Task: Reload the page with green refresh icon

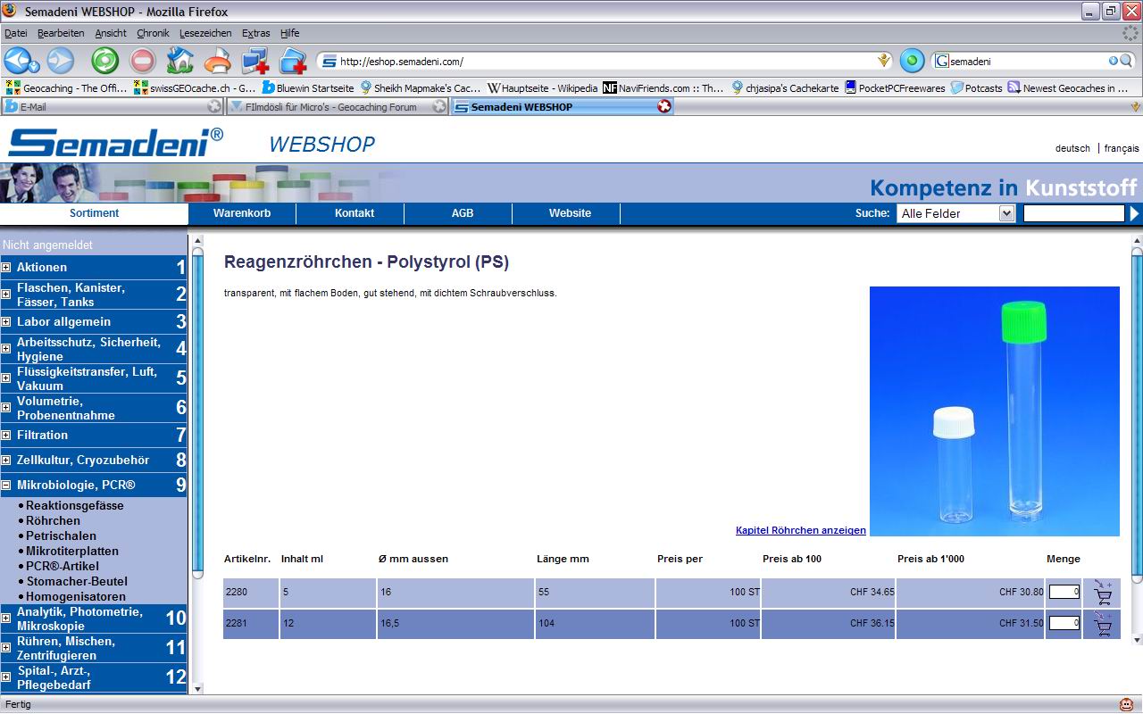Action: click(105, 61)
